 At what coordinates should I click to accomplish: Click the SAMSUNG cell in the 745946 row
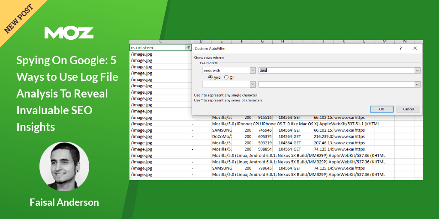[222, 130]
